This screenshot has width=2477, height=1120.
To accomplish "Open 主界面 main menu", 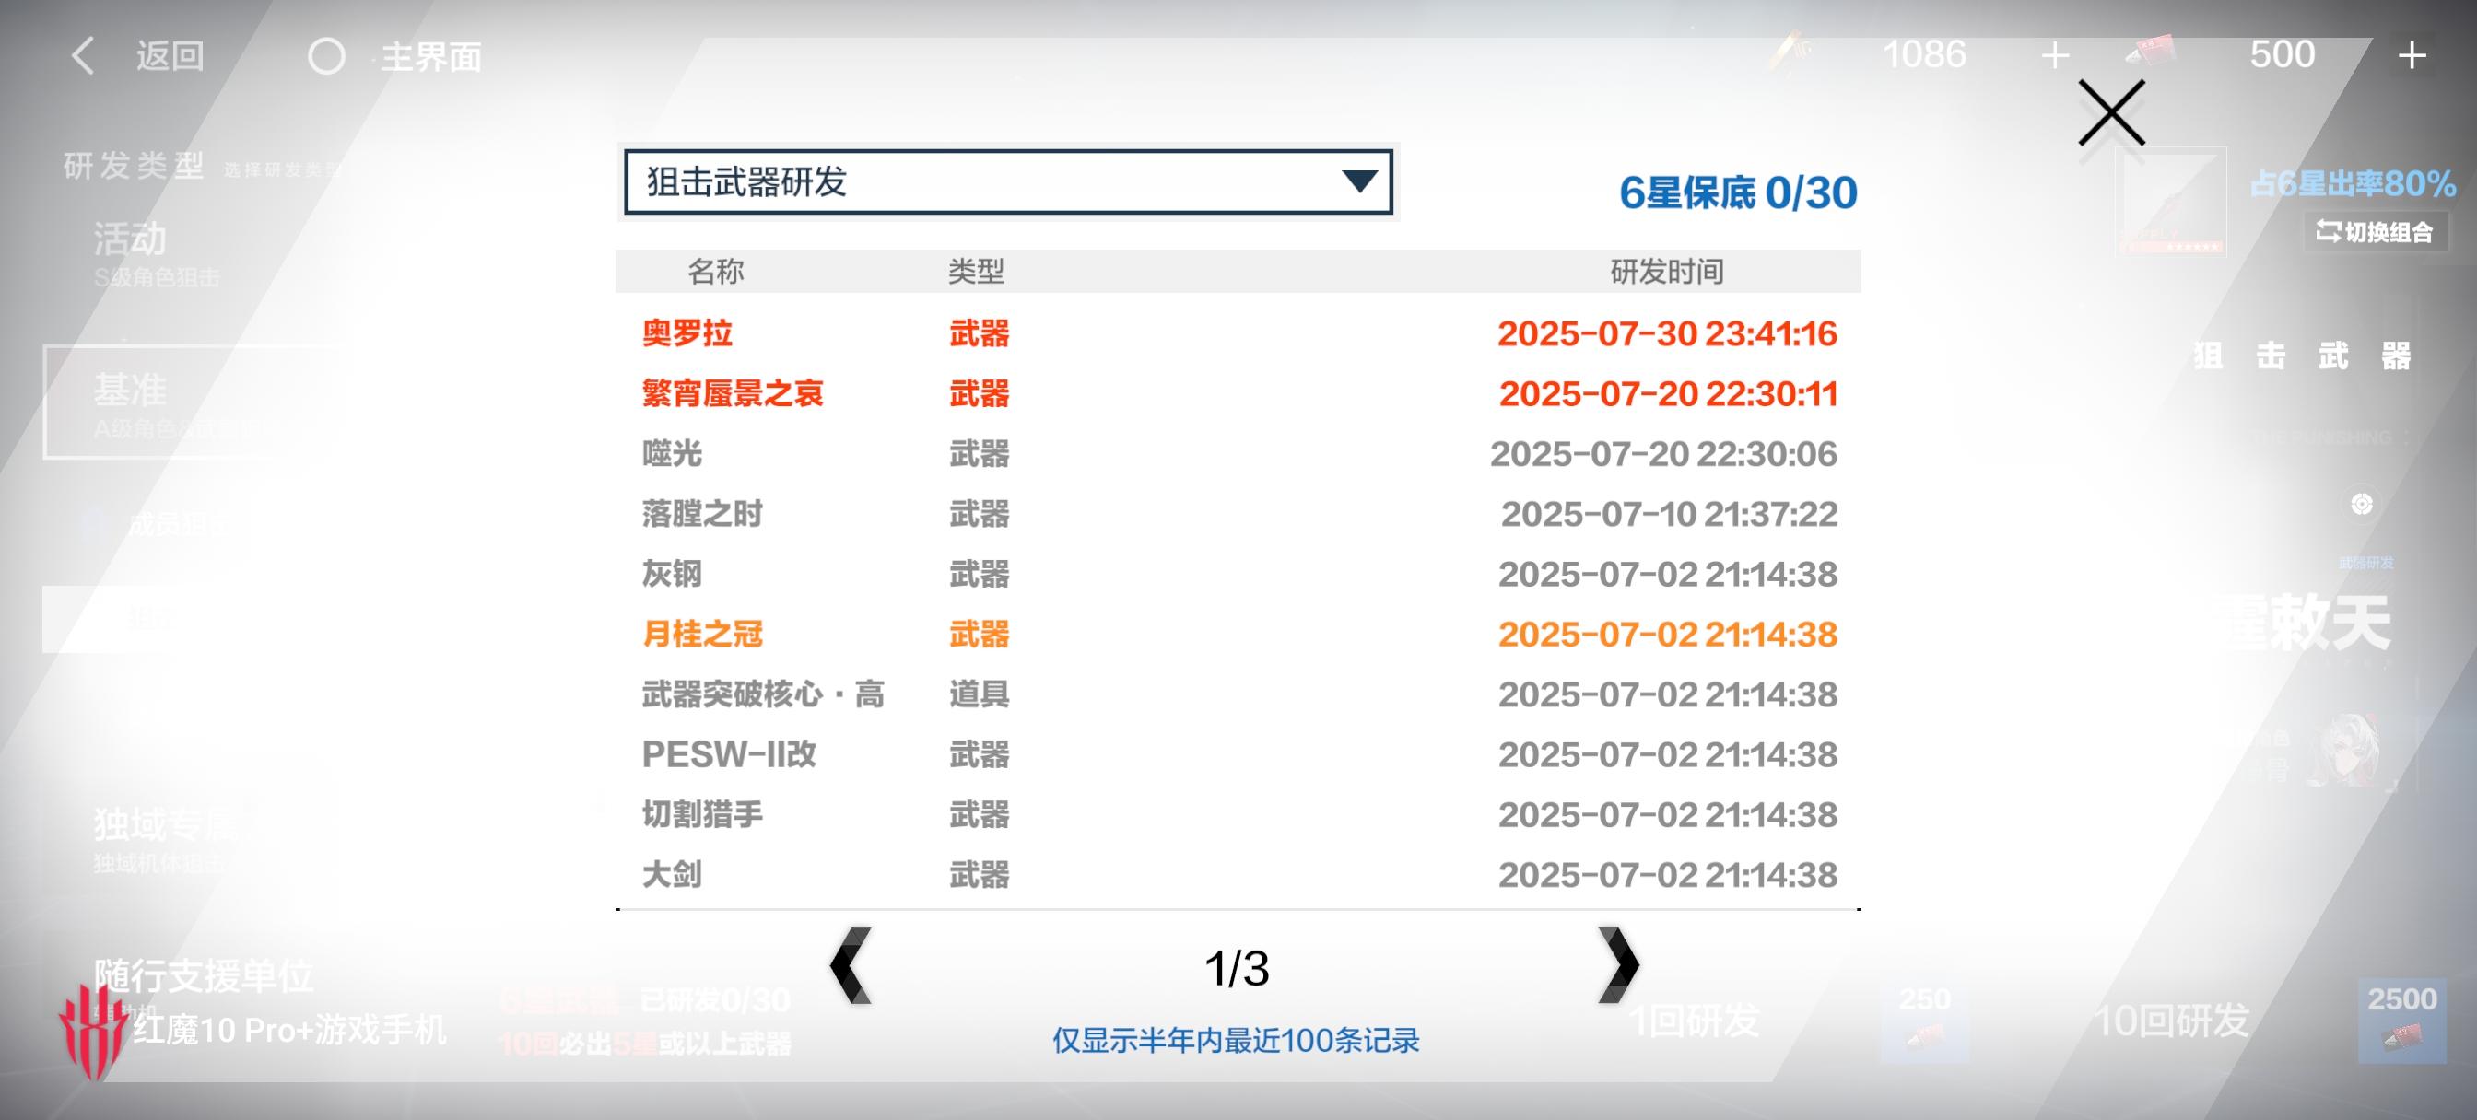I will click(395, 57).
